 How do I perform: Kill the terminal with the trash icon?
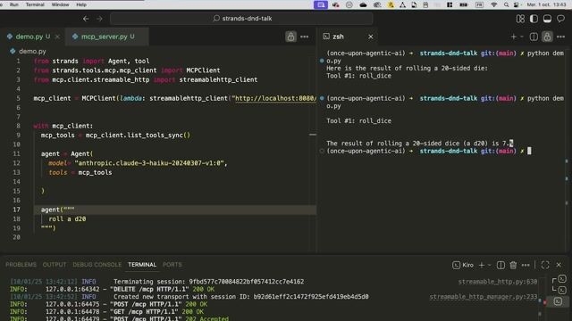point(513,265)
